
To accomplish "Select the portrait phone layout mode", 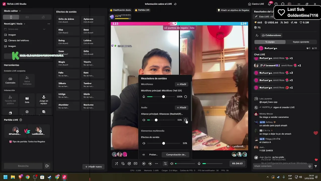I will (x=11, y=17).
